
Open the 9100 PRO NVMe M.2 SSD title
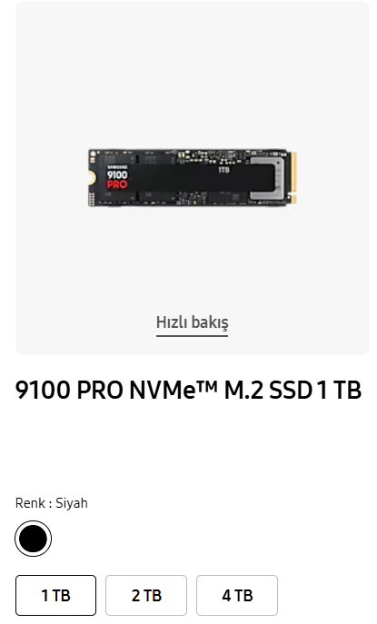tap(188, 390)
